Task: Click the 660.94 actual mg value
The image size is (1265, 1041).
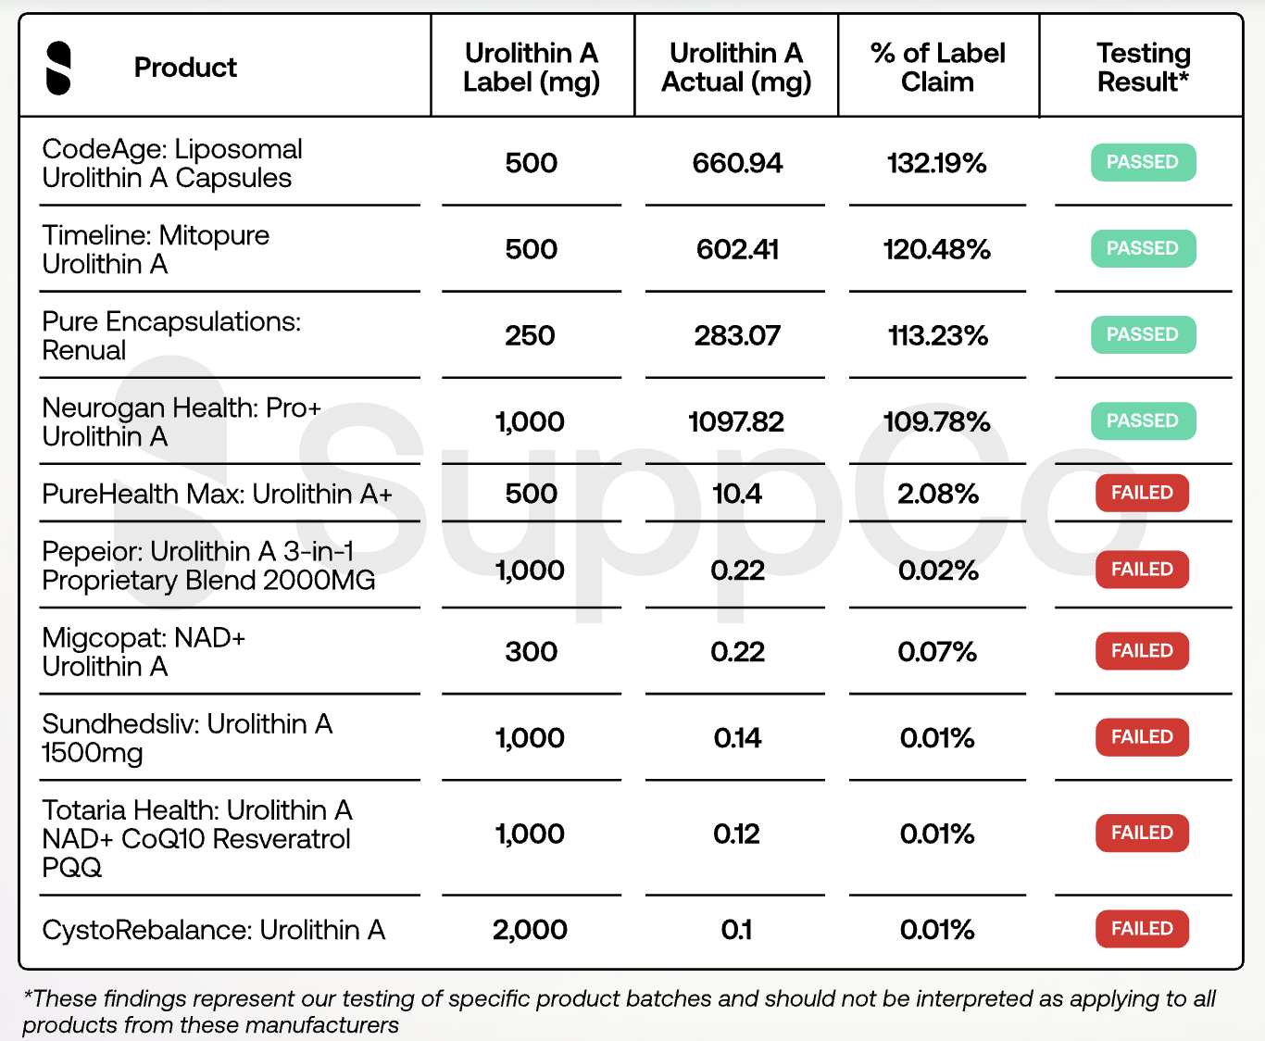Action: 737,163
